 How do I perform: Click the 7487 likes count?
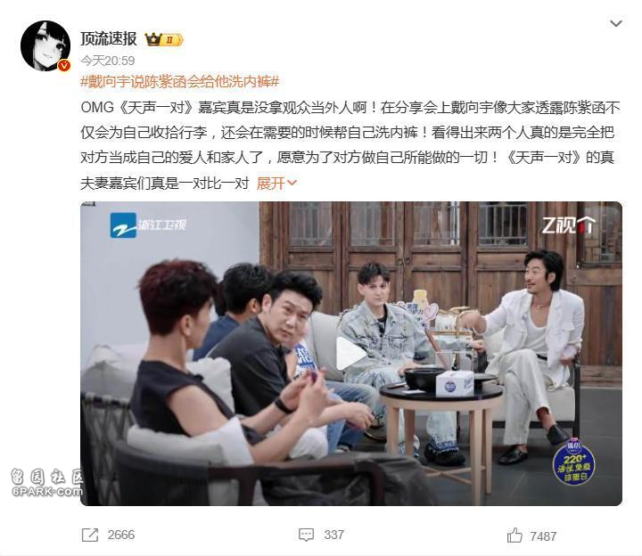543,536
